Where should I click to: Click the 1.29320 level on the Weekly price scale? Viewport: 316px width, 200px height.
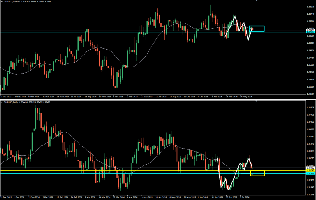[x=310, y=50]
